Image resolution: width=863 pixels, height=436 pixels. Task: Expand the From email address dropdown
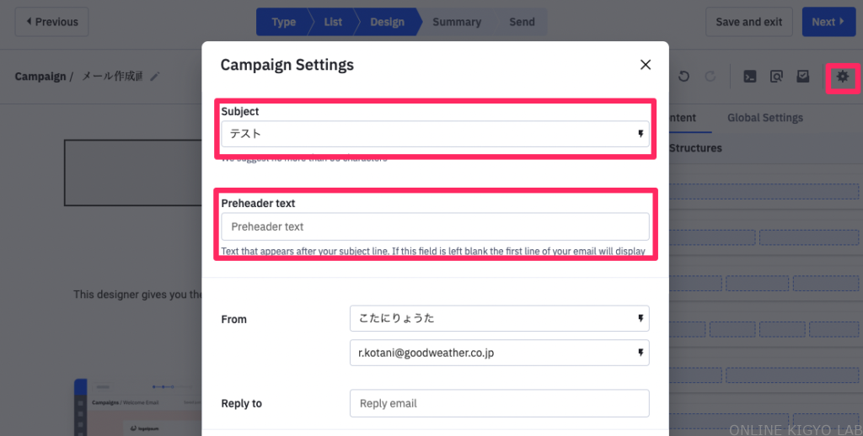tap(641, 353)
